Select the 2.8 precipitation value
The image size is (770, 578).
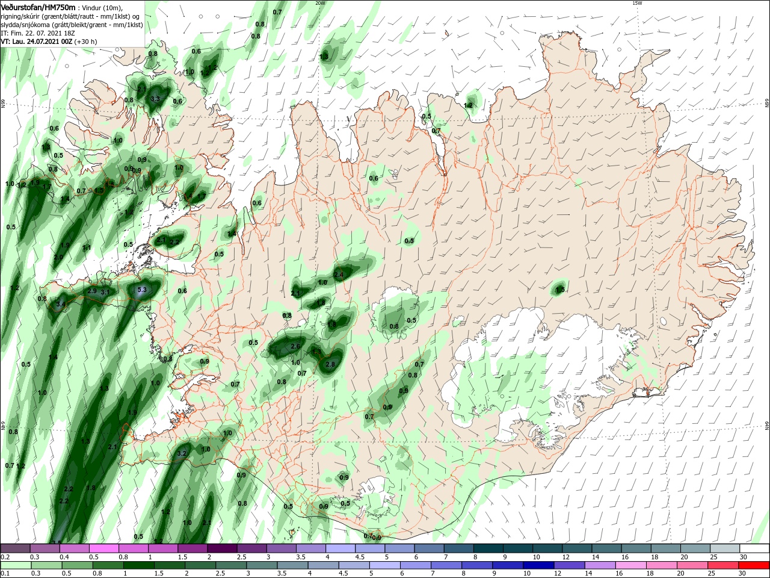click(x=330, y=364)
